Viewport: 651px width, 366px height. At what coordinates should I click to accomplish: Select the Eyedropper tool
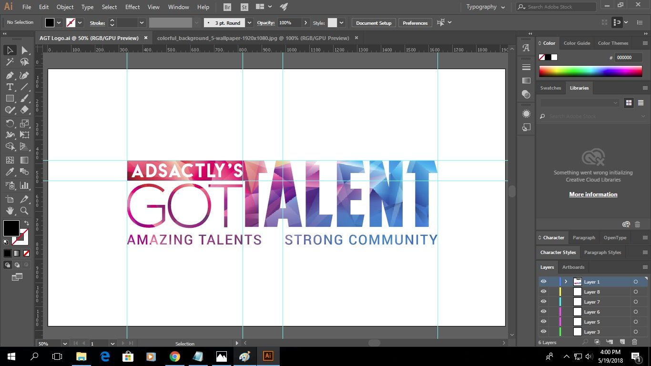click(x=10, y=172)
